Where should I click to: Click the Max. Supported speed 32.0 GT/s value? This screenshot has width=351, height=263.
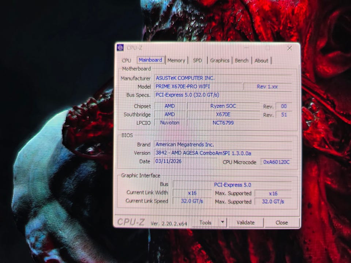coord(273,202)
